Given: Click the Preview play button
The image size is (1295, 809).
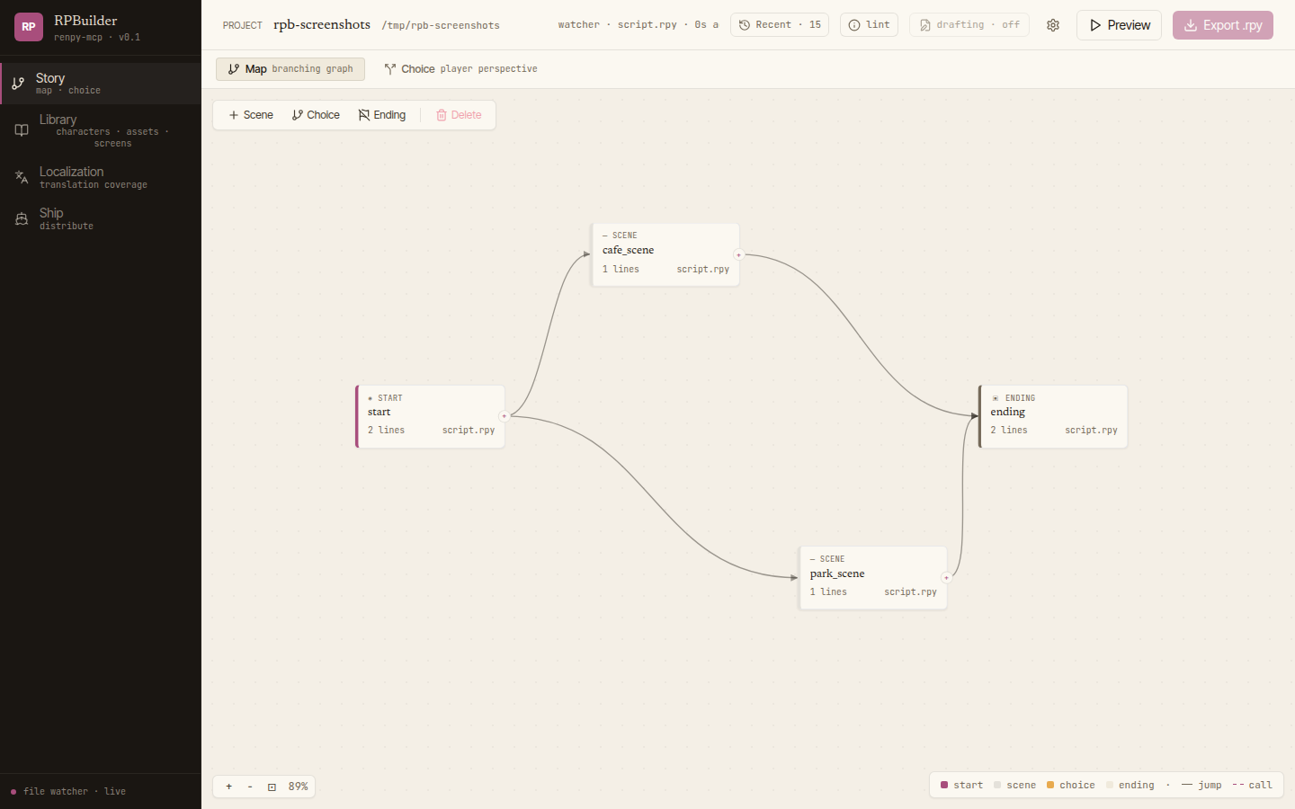Looking at the screenshot, I should coord(1120,25).
